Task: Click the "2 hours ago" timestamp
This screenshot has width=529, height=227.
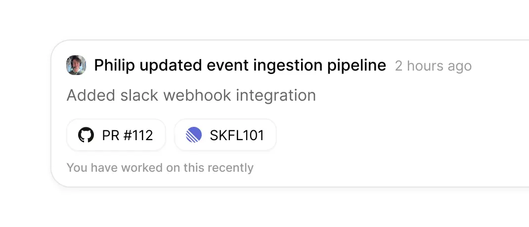Action: [x=433, y=66]
